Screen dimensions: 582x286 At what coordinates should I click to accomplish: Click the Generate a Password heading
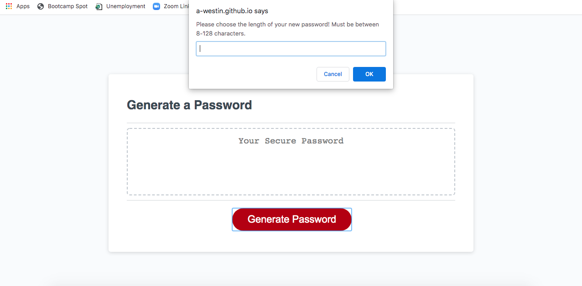pyautogui.click(x=189, y=105)
